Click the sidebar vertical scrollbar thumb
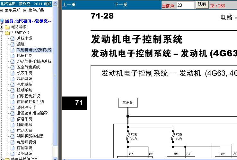 tap(55, 76)
